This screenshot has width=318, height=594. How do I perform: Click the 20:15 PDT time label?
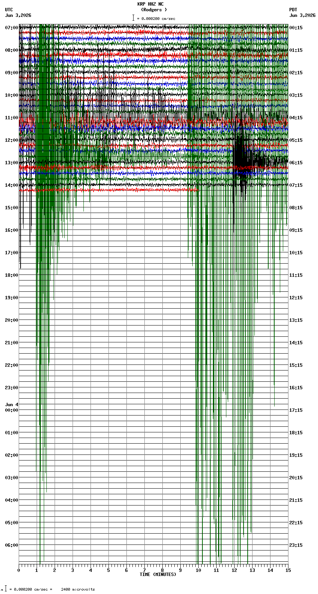pyautogui.click(x=296, y=478)
